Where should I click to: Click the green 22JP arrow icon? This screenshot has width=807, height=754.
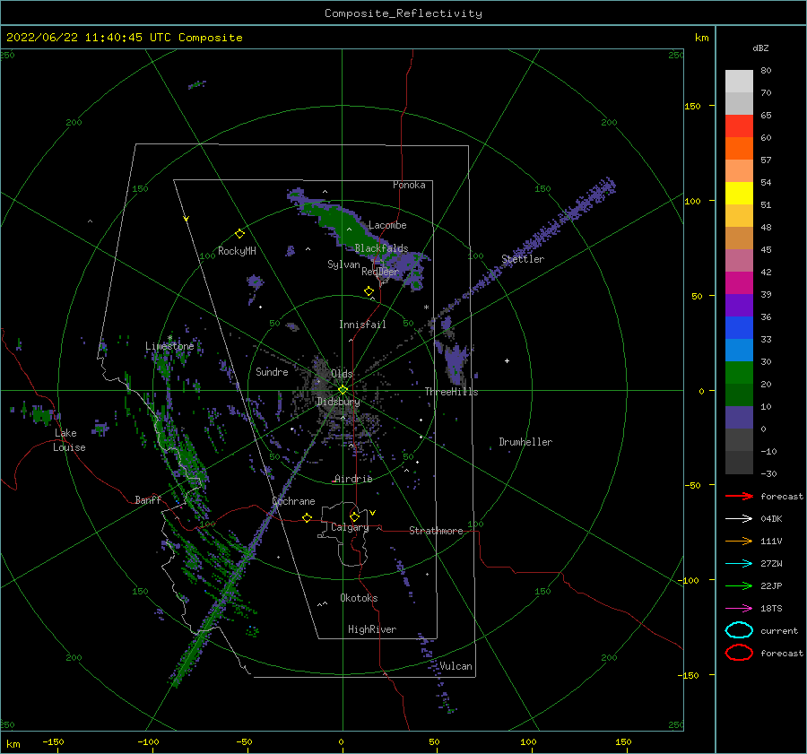pyautogui.click(x=739, y=585)
